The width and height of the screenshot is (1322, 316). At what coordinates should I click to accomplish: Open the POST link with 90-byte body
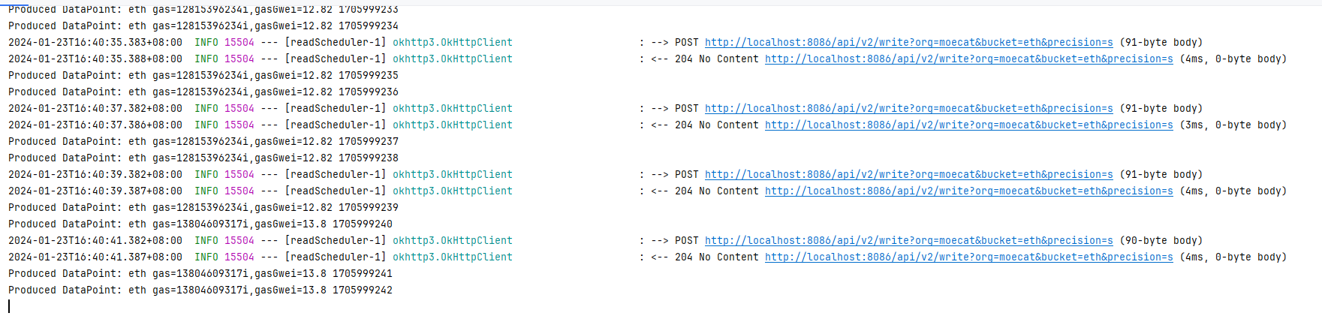[908, 241]
